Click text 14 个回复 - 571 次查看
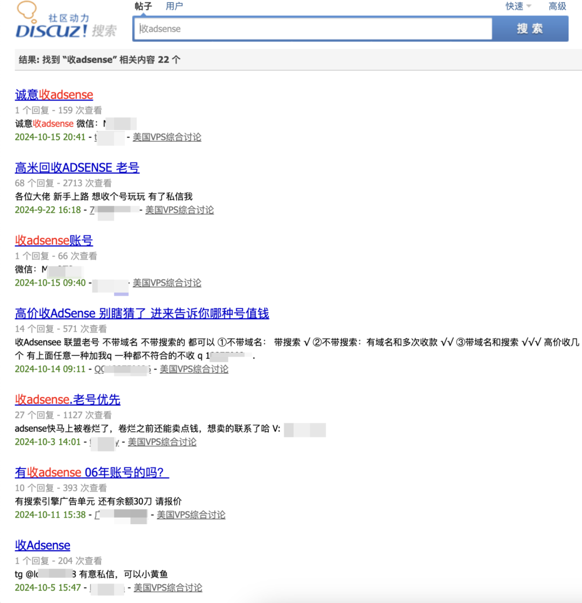The width and height of the screenshot is (582, 603). coord(61,329)
